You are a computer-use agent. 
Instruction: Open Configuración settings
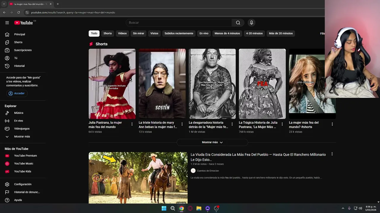pyautogui.click(x=23, y=184)
